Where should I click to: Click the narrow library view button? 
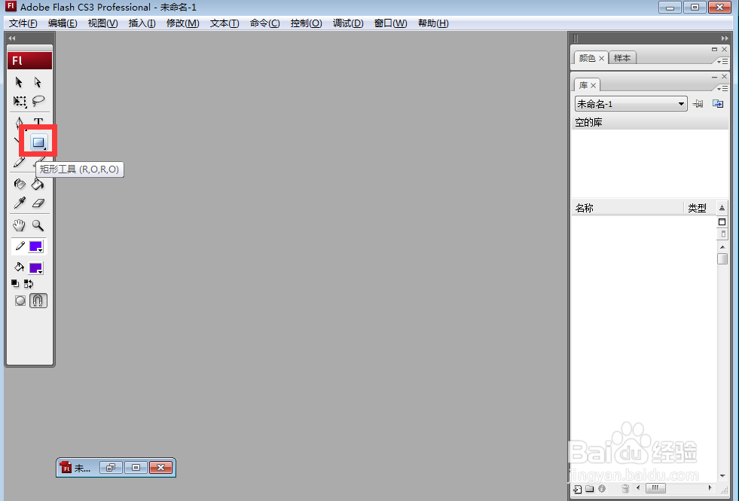[x=723, y=234]
